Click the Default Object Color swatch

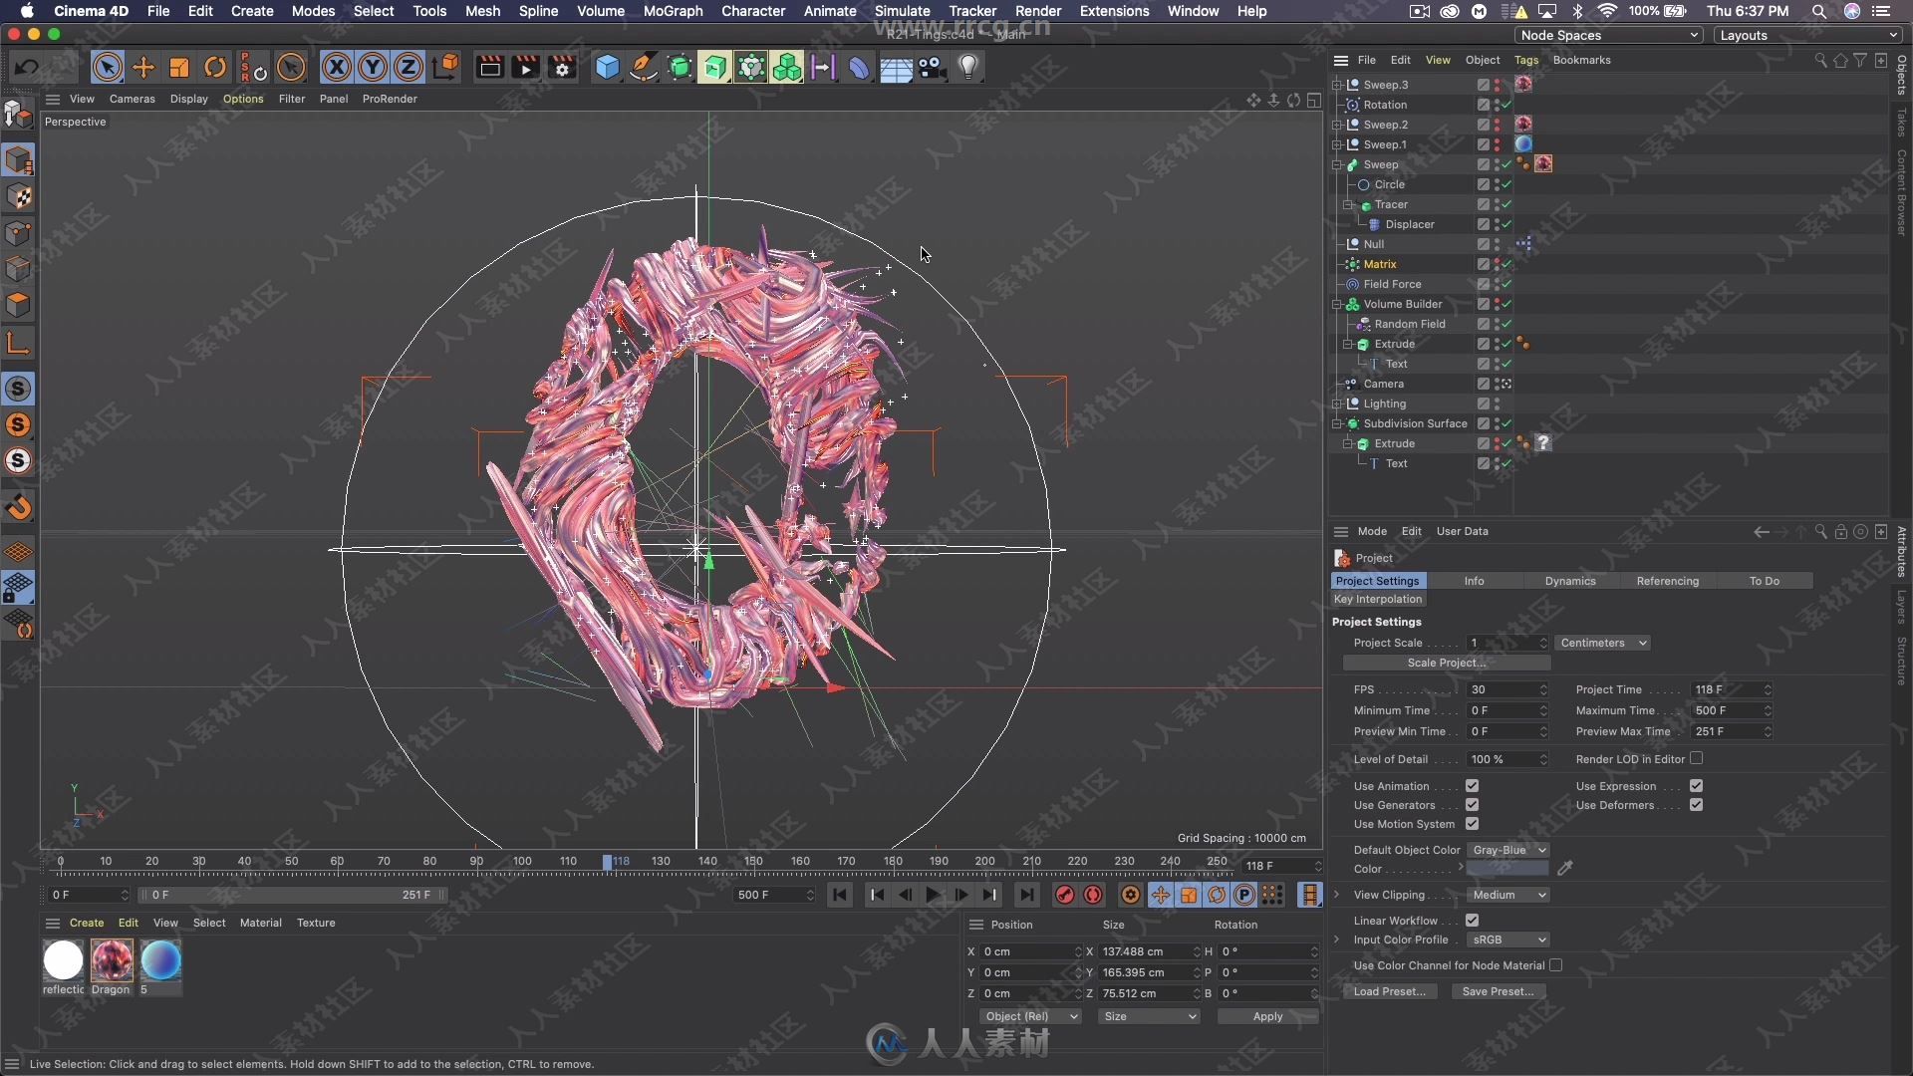tap(1508, 869)
